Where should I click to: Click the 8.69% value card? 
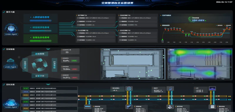point(70,60)
